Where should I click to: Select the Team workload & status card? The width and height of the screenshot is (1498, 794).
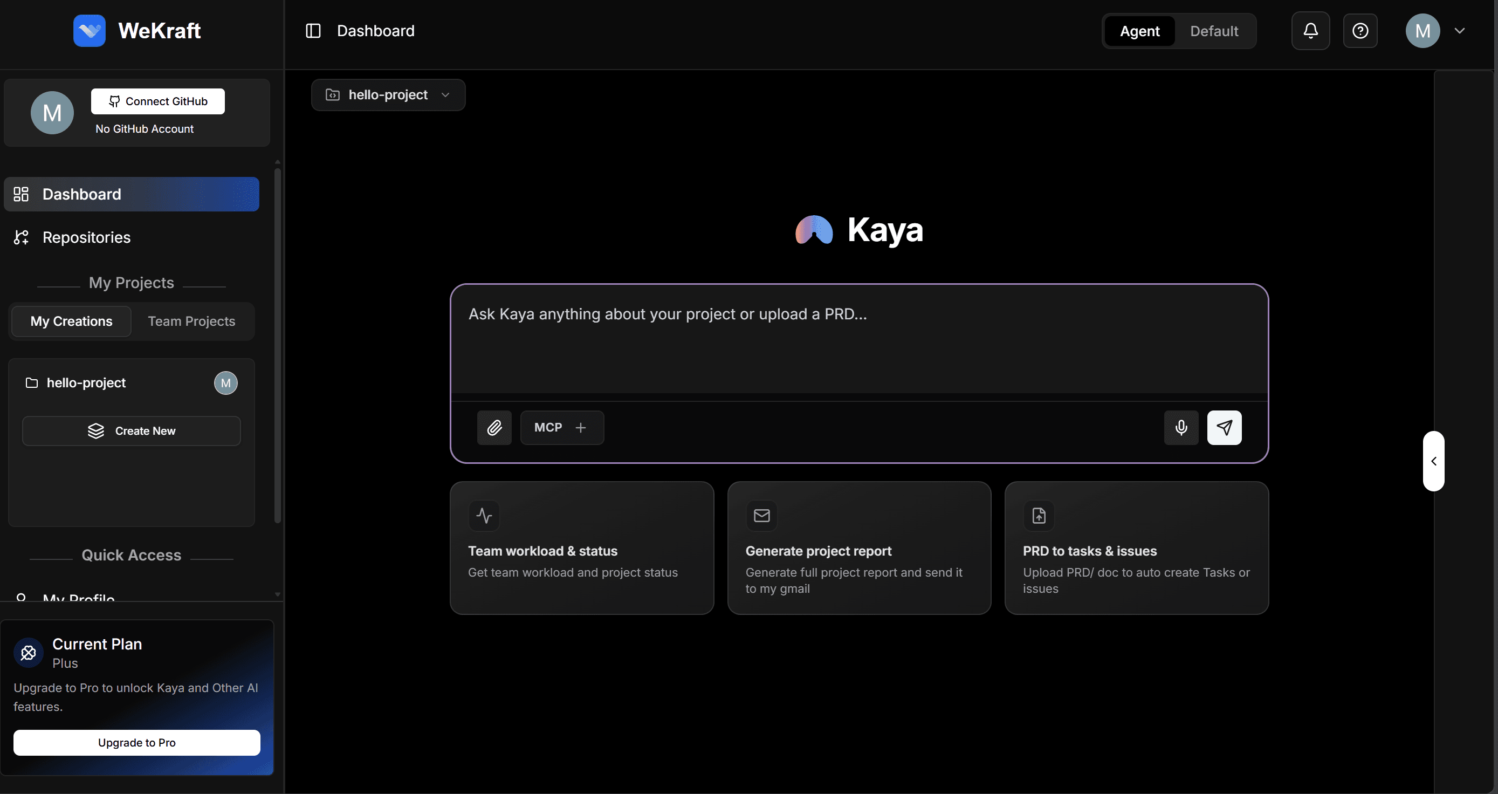[x=581, y=548]
